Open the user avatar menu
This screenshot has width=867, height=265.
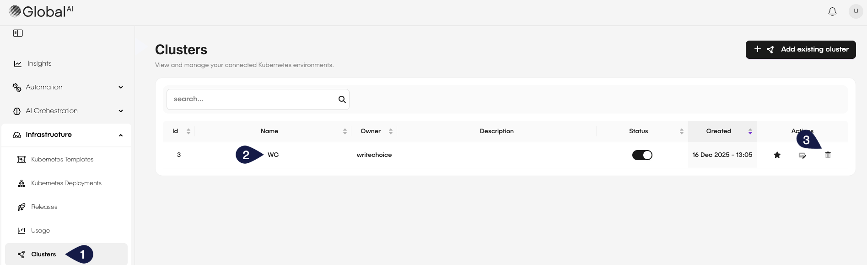coord(856,11)
